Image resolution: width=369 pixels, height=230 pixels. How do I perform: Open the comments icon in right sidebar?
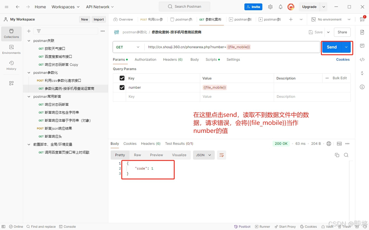point(362,46)
